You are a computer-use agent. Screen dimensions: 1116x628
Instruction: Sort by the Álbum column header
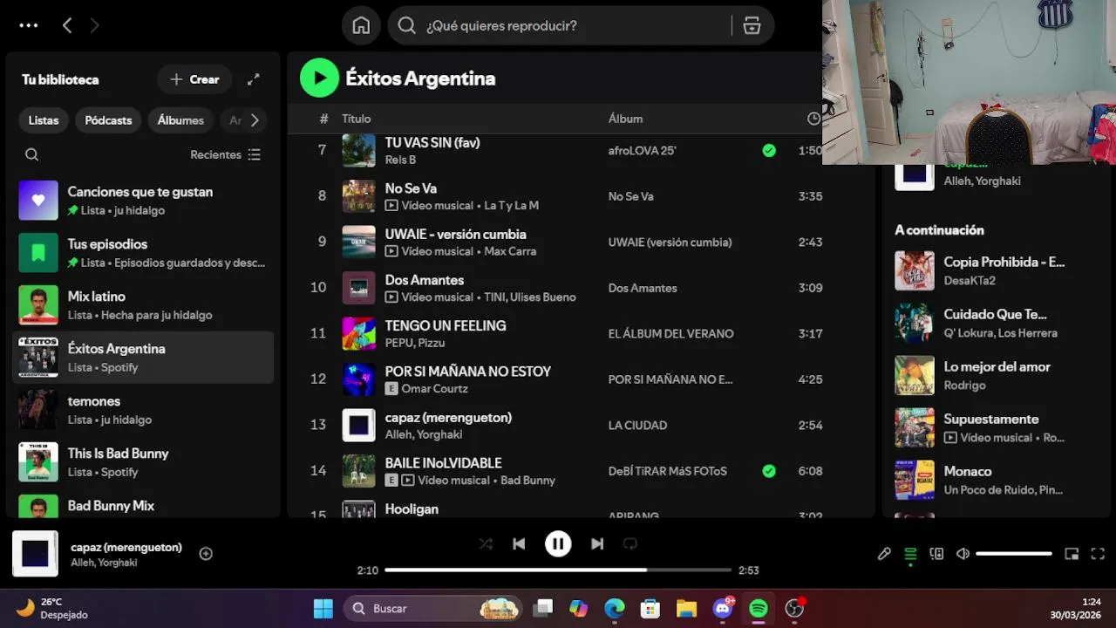tap(625, 119)
